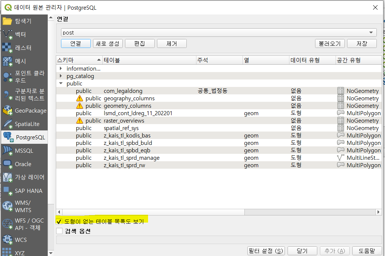The height and width of the screenshot is (256, 385).
Task: Sort by the 테이블 column header
Action: 149,60
